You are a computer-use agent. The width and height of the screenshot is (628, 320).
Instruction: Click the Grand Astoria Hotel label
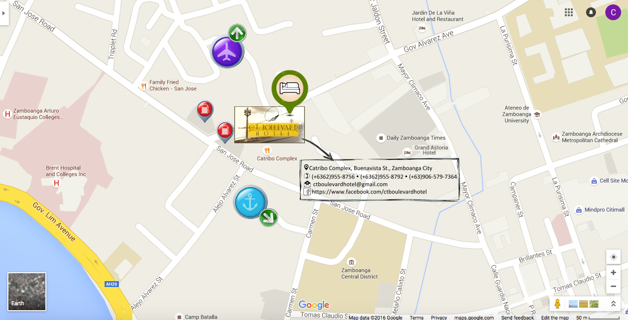[431, 150]
